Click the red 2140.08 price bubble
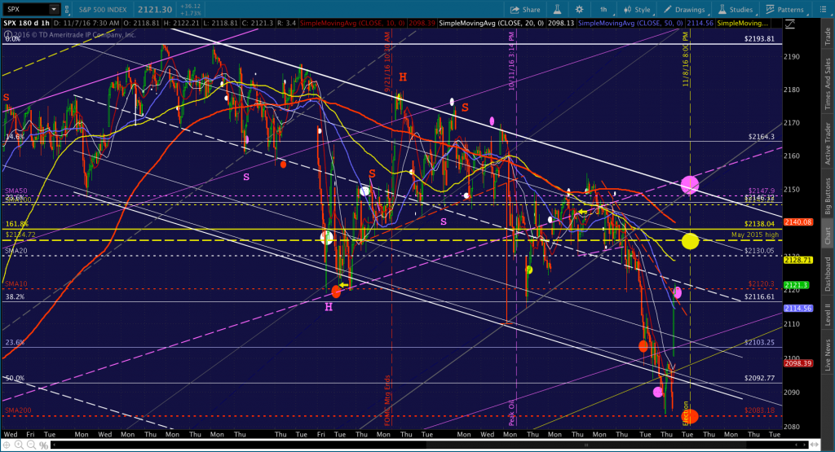Screen dimensions: 835x452 (798, 222)
